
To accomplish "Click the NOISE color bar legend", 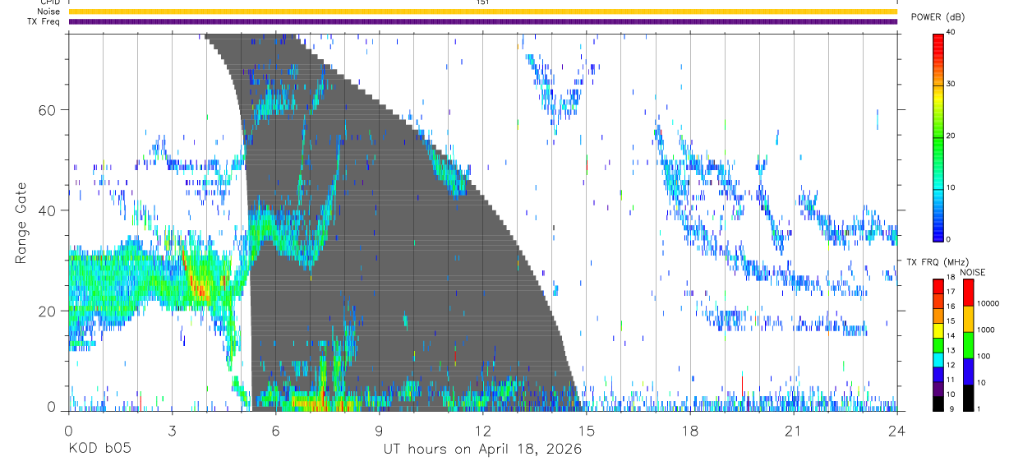I will (968, 344).
